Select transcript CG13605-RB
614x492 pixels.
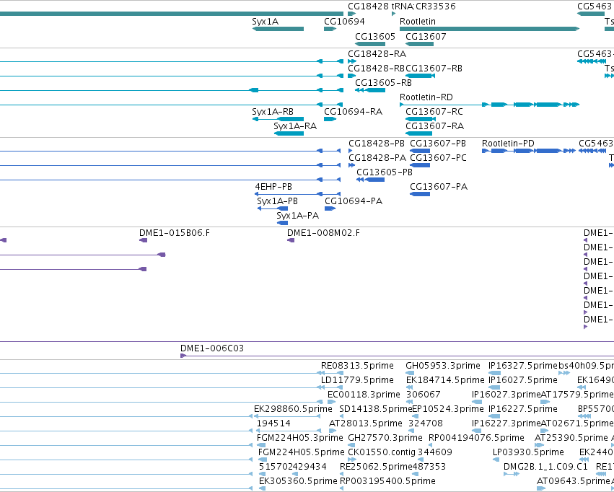coord(383,82)
